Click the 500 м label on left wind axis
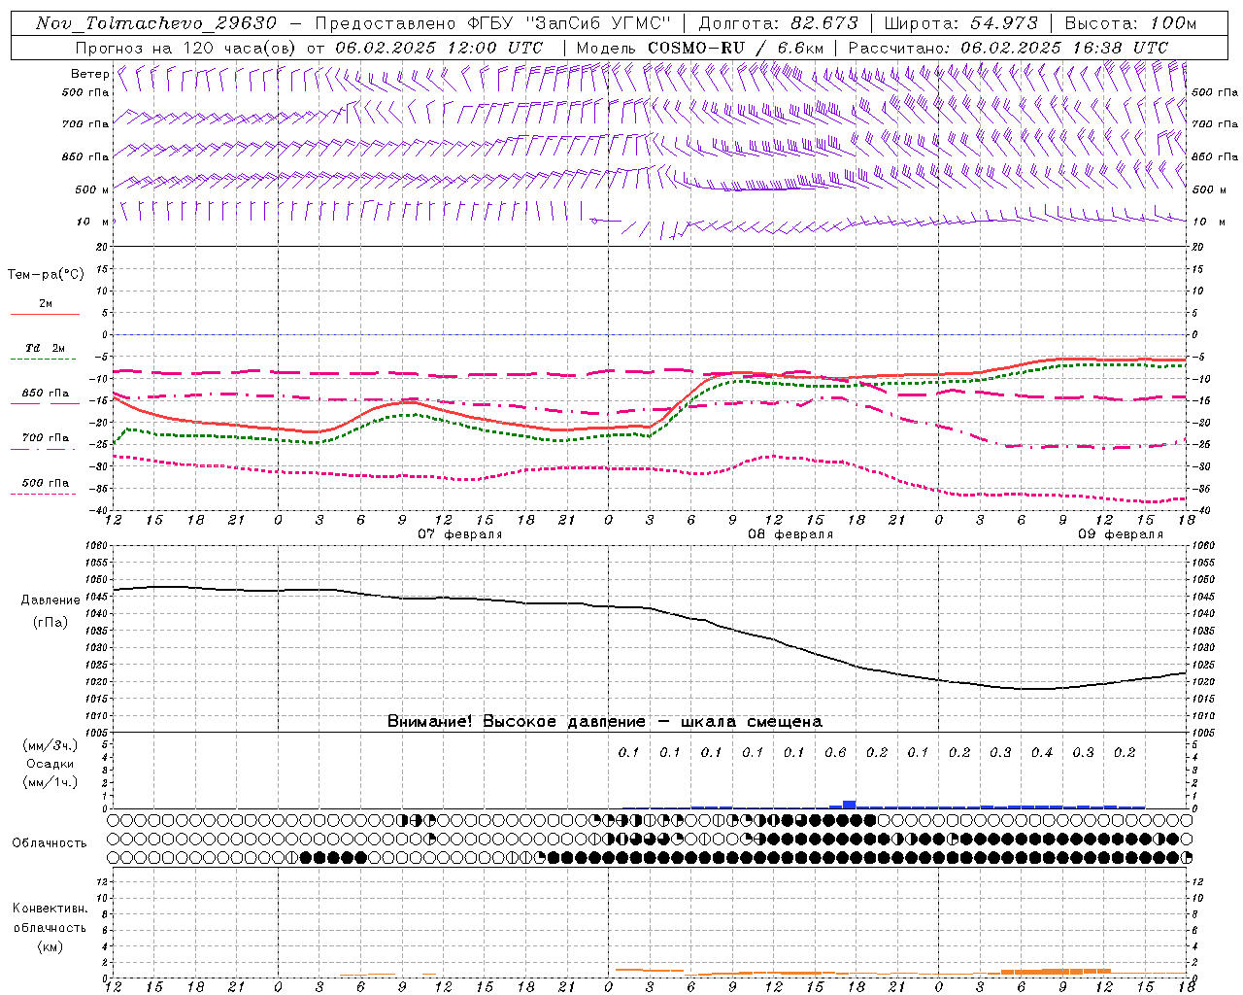This screenshot has height=995, width=1243. pos(92,190)
